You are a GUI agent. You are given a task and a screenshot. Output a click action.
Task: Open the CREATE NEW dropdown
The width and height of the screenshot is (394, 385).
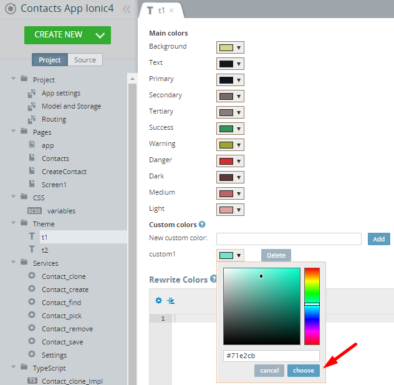tap(100, 35)
